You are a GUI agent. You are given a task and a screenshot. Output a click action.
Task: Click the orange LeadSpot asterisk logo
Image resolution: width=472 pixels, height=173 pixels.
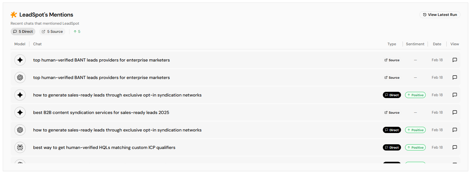tap(14, 15)
